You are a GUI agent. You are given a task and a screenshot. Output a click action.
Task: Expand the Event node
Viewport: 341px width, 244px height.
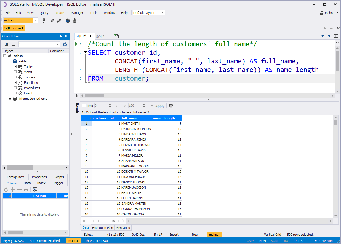pos(15,93)
